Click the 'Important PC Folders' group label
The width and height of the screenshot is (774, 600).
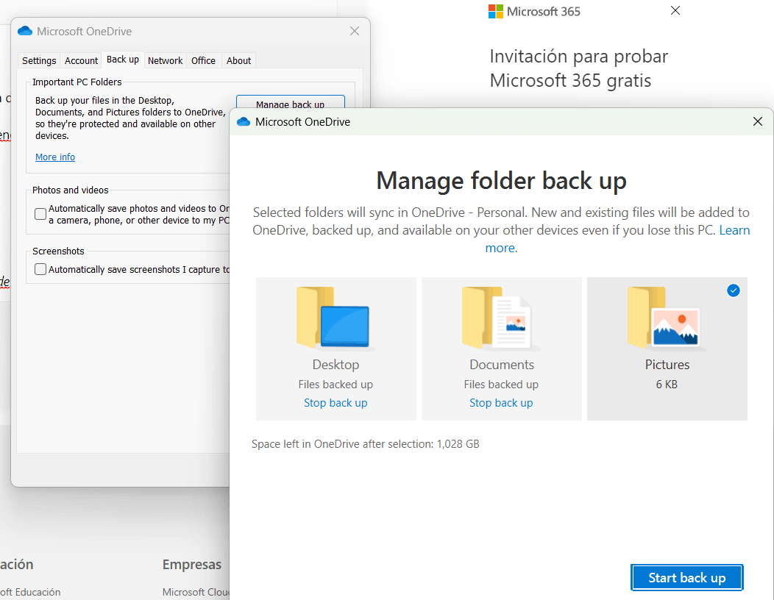click(x=77, y=82)
